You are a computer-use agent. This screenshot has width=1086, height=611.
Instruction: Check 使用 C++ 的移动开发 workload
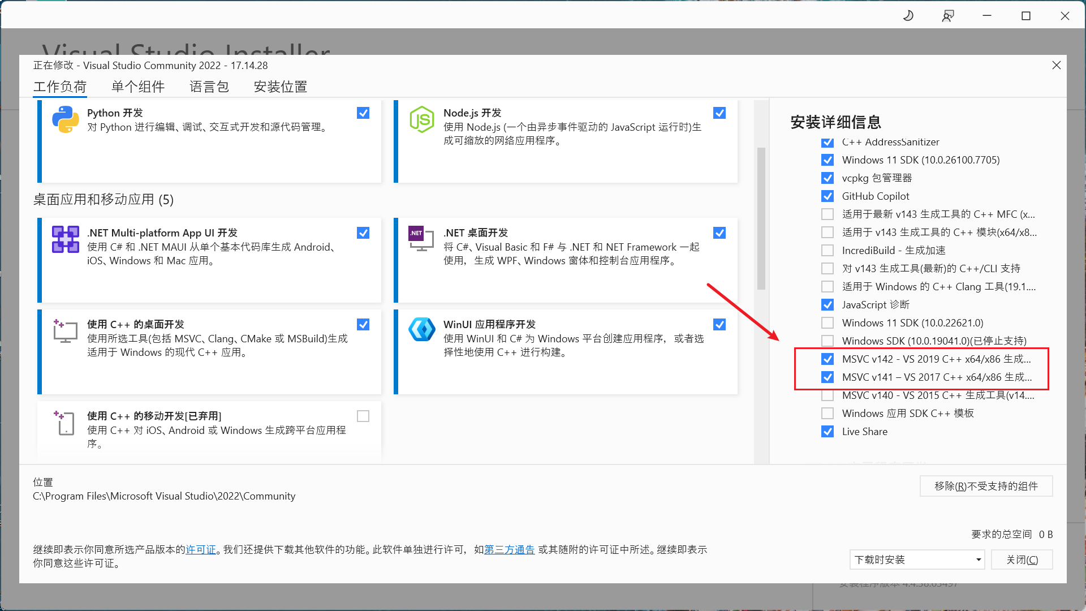(x=363, y=416)
